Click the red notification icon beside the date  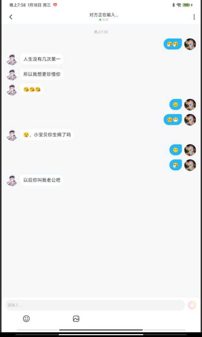tap(55, 5)
